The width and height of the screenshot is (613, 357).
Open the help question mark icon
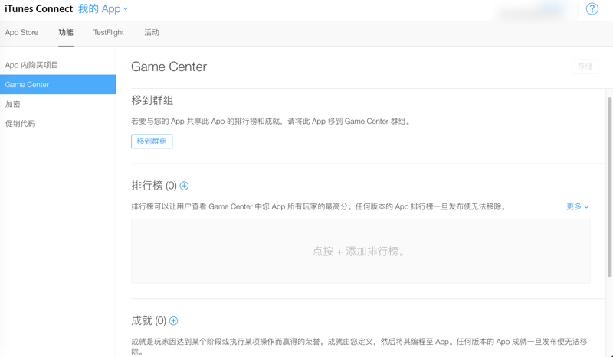pos(592,8)
